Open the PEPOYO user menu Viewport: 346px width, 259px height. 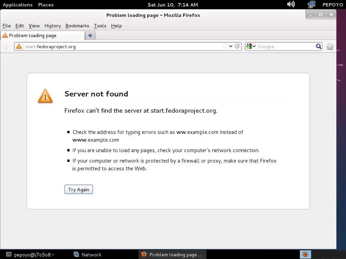[x=332, y=5]
